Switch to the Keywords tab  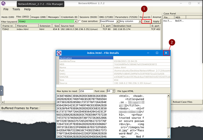click(145, 17)
